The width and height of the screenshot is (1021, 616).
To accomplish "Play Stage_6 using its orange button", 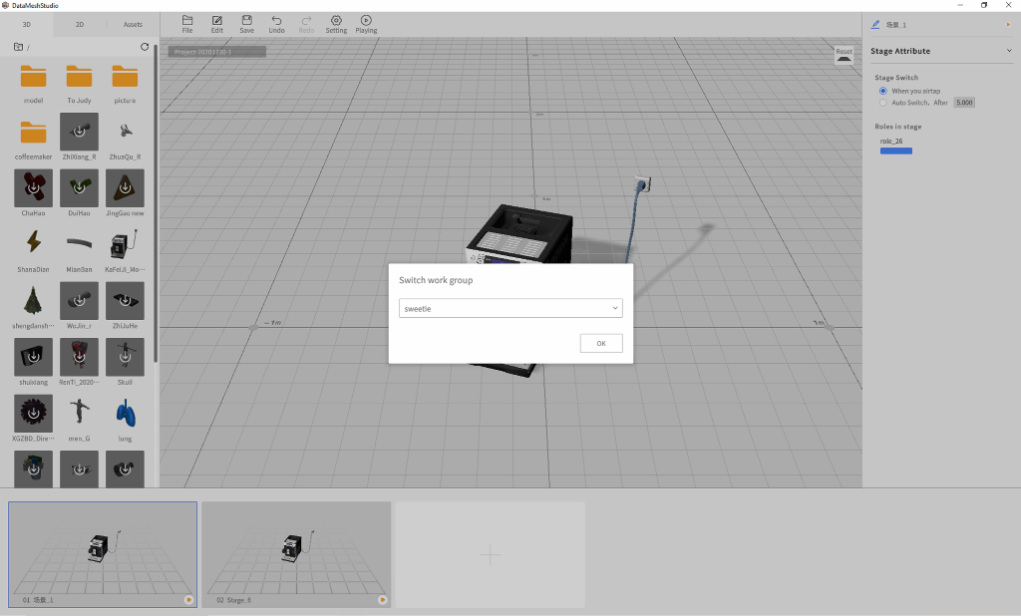I will pos(382,600).
